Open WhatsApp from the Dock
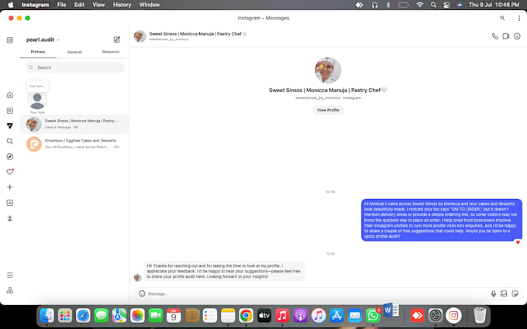The width and height of the screenshot is (527, 329). (373, 316)
